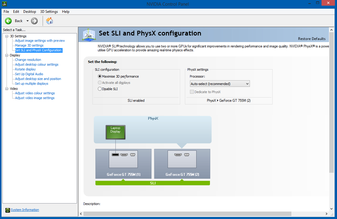
Task: Click the HDMI port icon on GeForce GT 755M (2)
Action: (178, 155)
